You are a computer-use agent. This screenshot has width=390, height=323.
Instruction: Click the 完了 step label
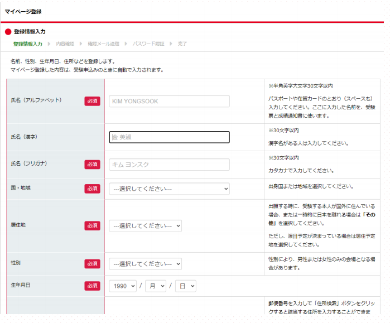182,44
